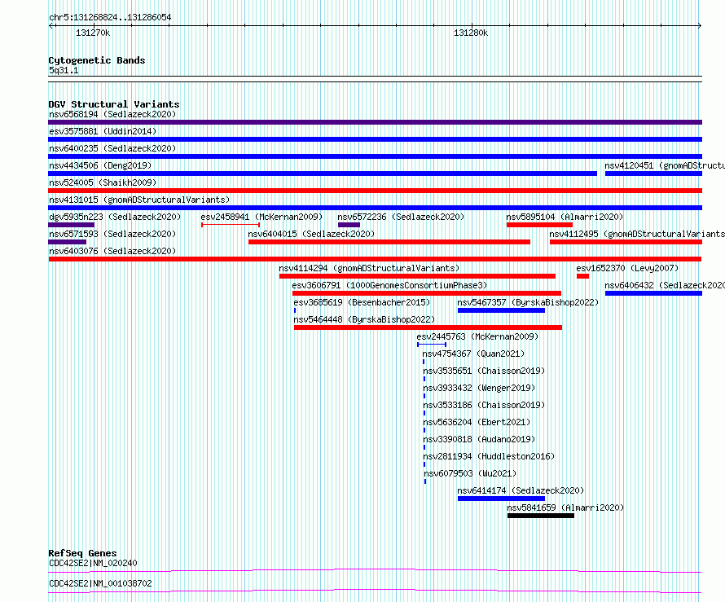Select the esv1652370 (Levy2007) small red bar
Image resolution: width=725 pixels, height=602 pixels.
[x=582, y=276]
